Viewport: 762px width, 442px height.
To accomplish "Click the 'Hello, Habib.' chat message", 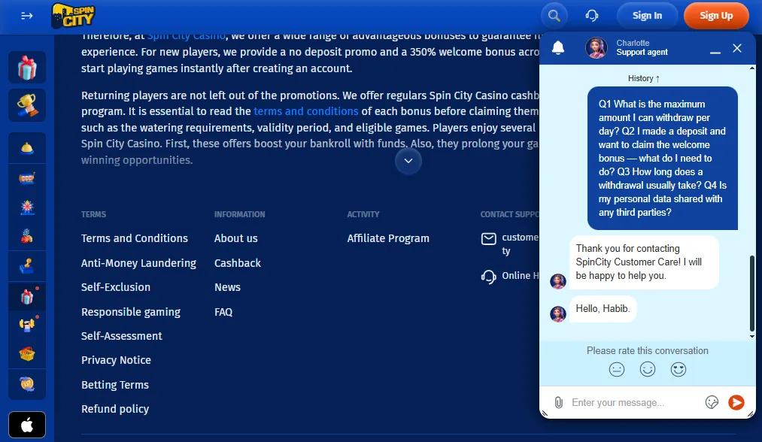I will click(x=603, y=308).
